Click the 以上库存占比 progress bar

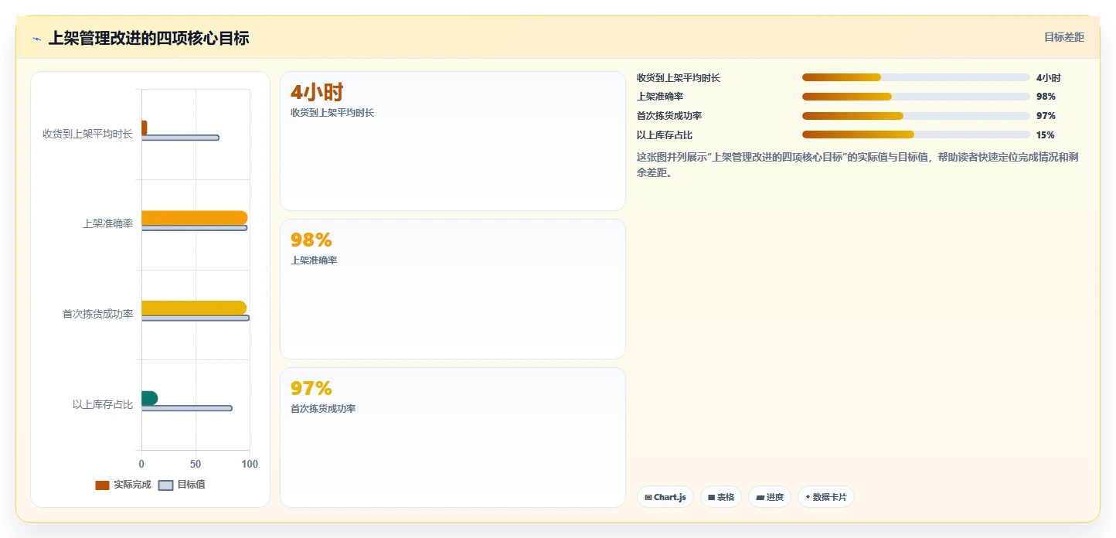tap(916, 134)
